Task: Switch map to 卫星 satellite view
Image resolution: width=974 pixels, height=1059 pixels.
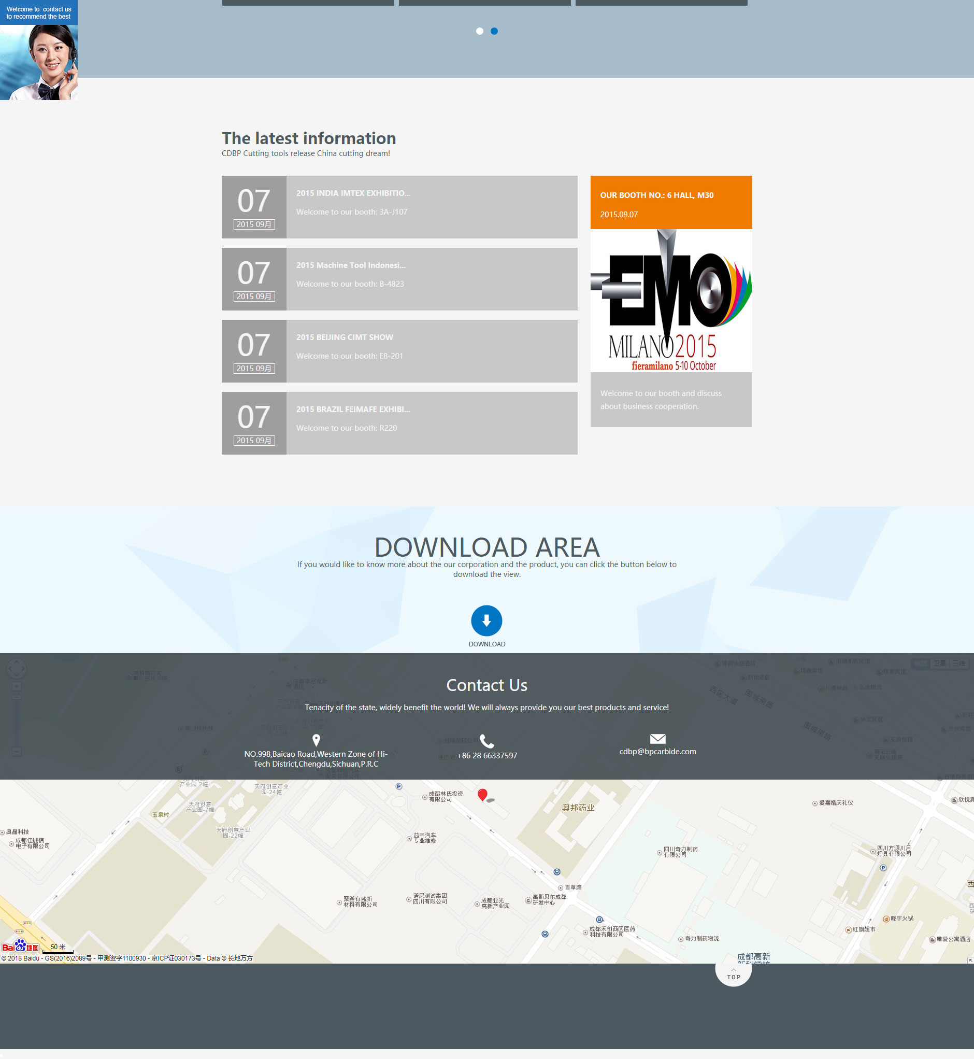Action: pos(940,663)
